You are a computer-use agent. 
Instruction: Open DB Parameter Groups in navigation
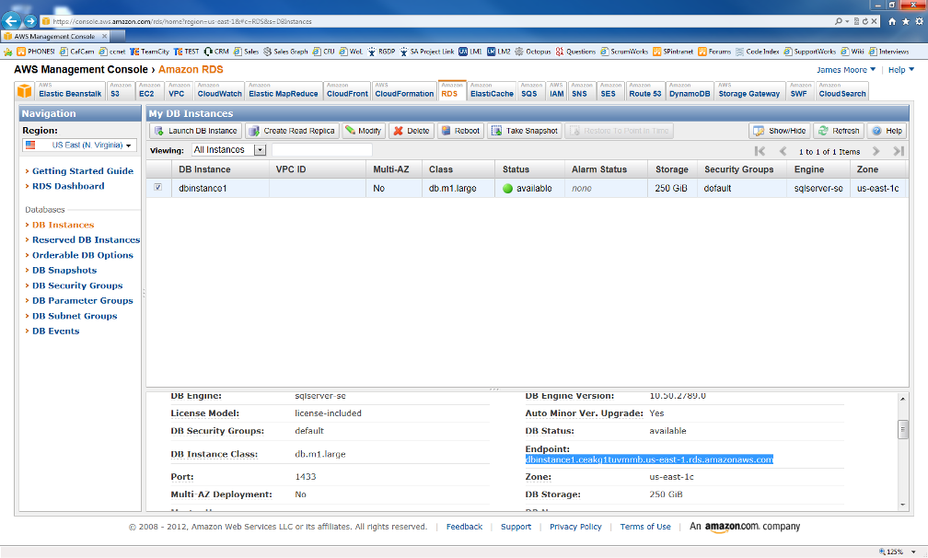pos(83,300)
